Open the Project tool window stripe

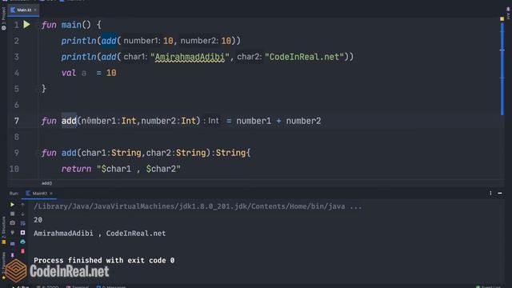pyautogui.click(x=3, y=18)
